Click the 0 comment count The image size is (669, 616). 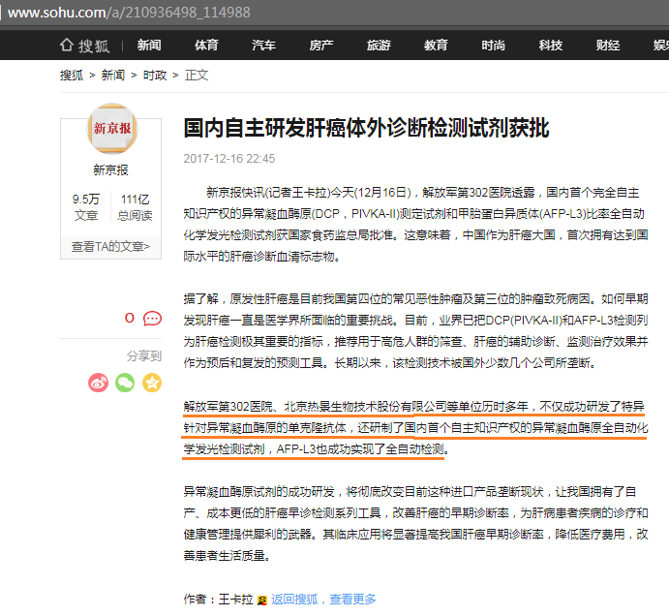tap(130, 318)
